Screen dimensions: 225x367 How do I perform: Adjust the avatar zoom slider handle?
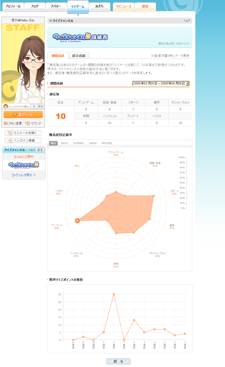(25, 107)
